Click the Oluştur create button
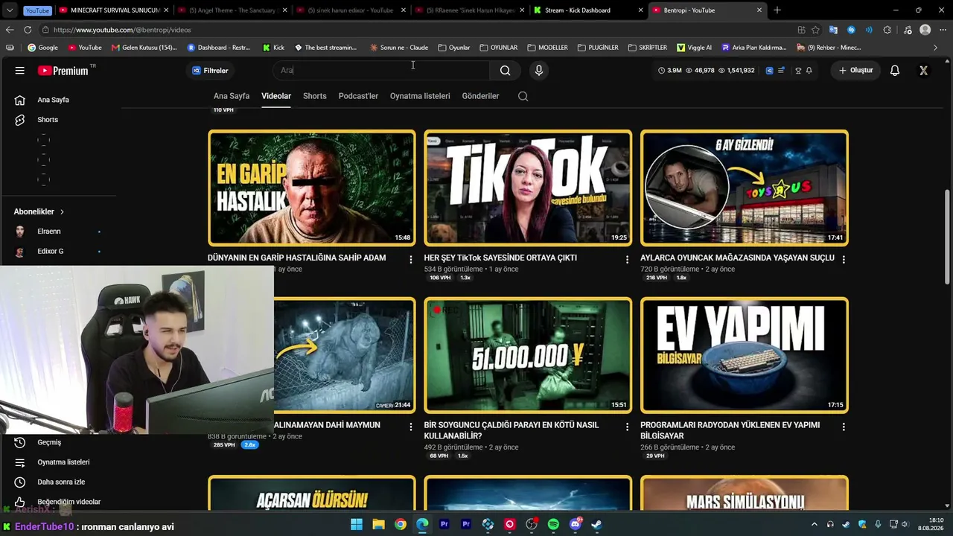The image size is (953, 536). coord(856,71)
